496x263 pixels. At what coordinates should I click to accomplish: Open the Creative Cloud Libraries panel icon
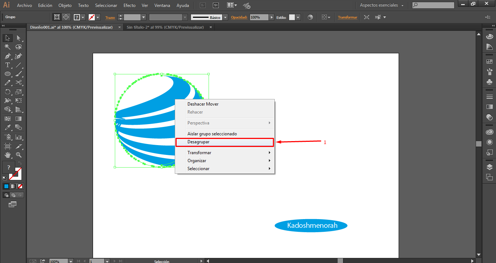(x=489, y=132)
